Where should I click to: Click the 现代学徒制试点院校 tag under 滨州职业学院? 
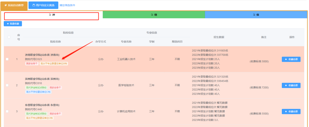click(x=36, y=88)
